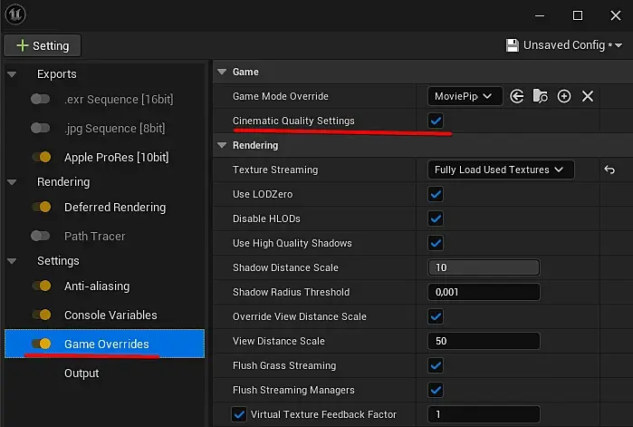Viewport: 633px width, 427px height.
Task: Uncheck Cinematic Quality Settings checkbox
Action: (x=436, y=121)
